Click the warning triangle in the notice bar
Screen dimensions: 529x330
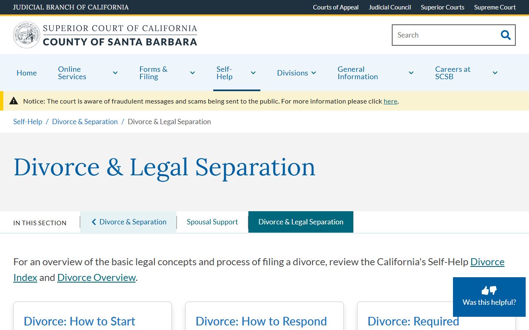[14, 101]
